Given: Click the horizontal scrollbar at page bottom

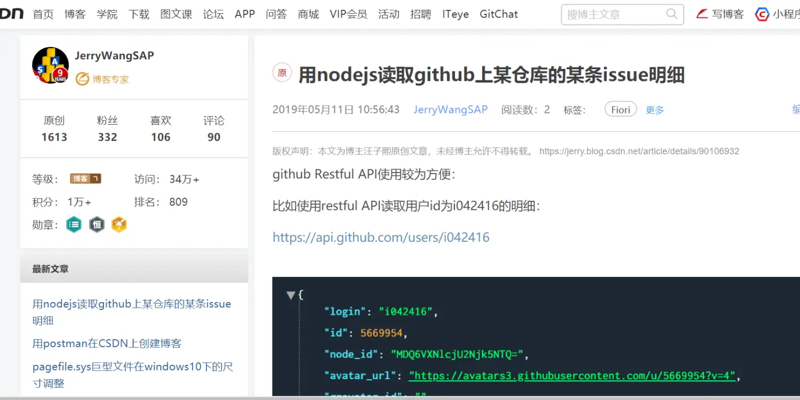Looking at the screenshot, I should click(x=400, y=398).
